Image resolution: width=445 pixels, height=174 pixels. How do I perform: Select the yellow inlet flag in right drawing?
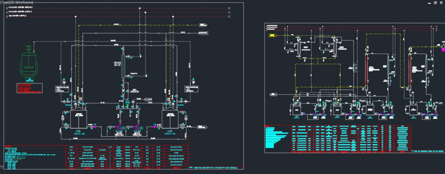tap(272, 35)
